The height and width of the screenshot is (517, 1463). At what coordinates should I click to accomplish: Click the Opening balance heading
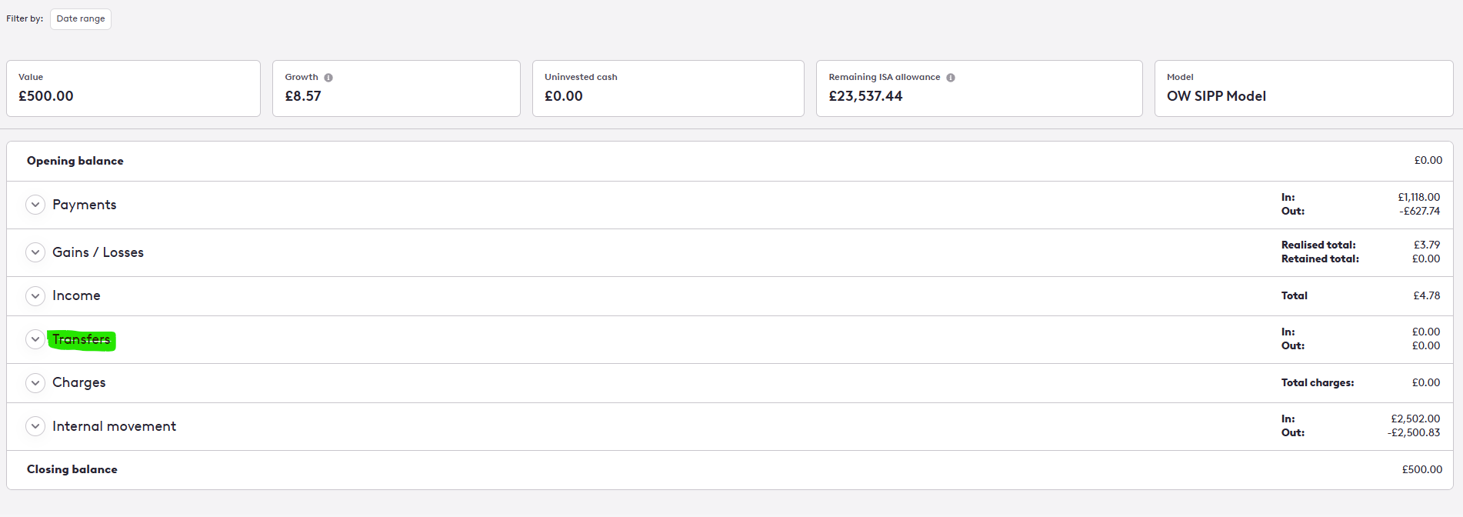click(75, 161)
